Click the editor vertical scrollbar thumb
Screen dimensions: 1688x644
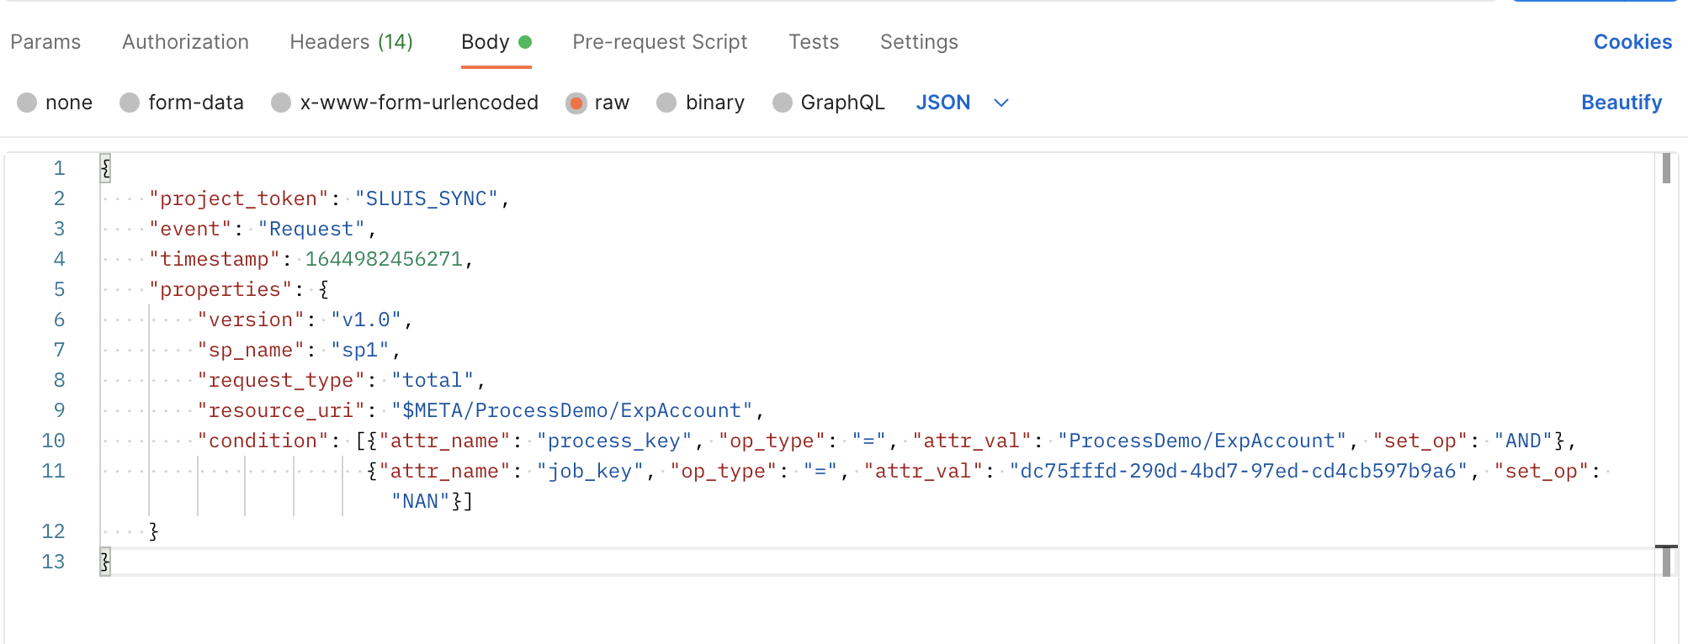[x=1666, y=168]
